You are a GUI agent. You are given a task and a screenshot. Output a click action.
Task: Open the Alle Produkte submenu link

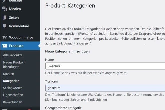(13, 55)
